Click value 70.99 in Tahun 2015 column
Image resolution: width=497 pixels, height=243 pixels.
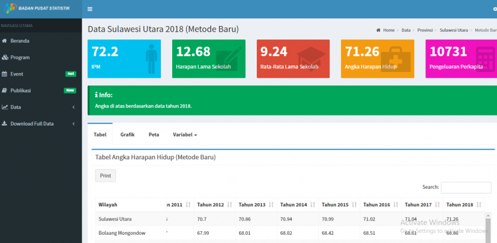(328, 219)
